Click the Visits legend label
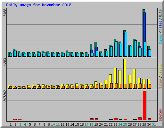Viewport: 164px width, 128px height. tap(160, 69)
